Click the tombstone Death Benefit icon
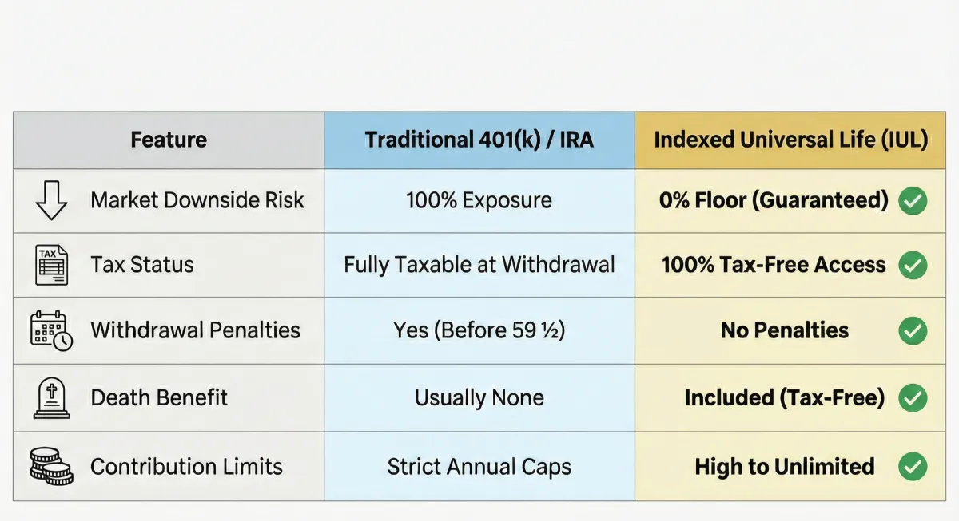959x521 pixels. click(52, 397)
